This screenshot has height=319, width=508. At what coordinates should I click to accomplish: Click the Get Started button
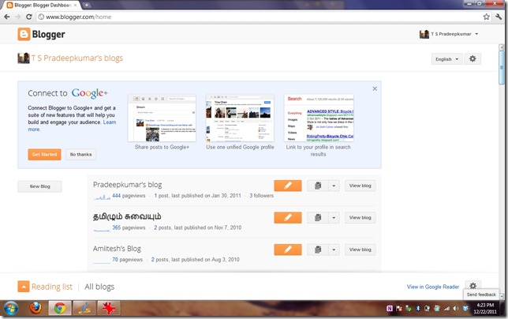click(x=44, y=155)
